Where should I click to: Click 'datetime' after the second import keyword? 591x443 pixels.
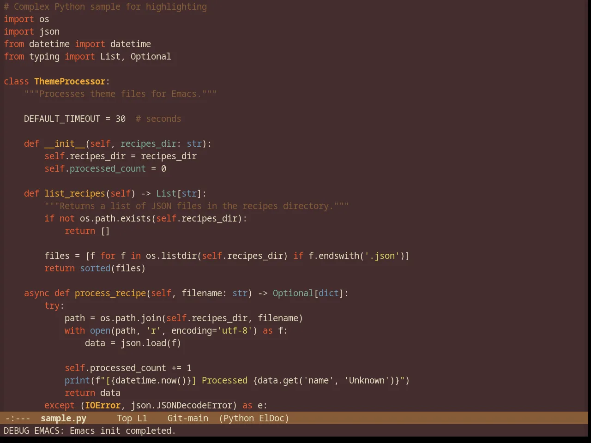point(131,44)
